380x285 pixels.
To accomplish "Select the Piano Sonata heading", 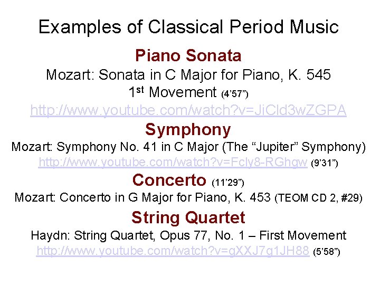I will 188,55.
